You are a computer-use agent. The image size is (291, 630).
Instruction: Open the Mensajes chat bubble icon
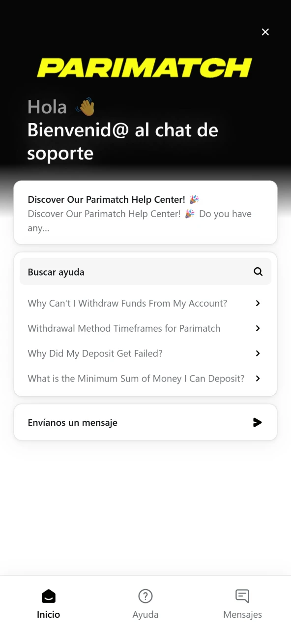tap(242, 596)
